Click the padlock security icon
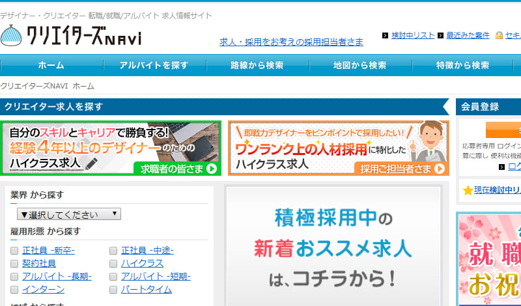The height and width of the screenshot is (306, 521). pos(499,35)
